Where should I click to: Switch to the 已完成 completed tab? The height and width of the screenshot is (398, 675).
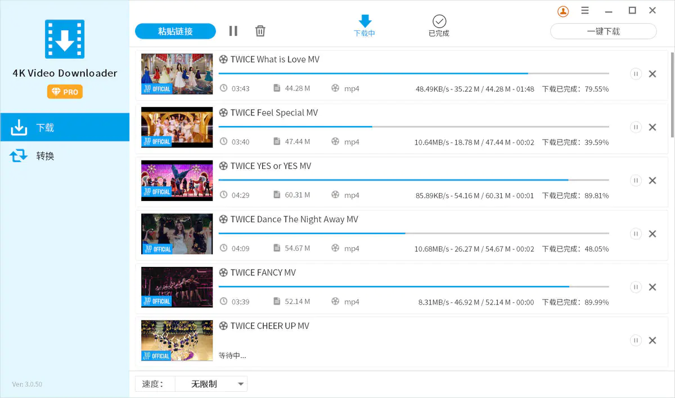click(439, 26)
